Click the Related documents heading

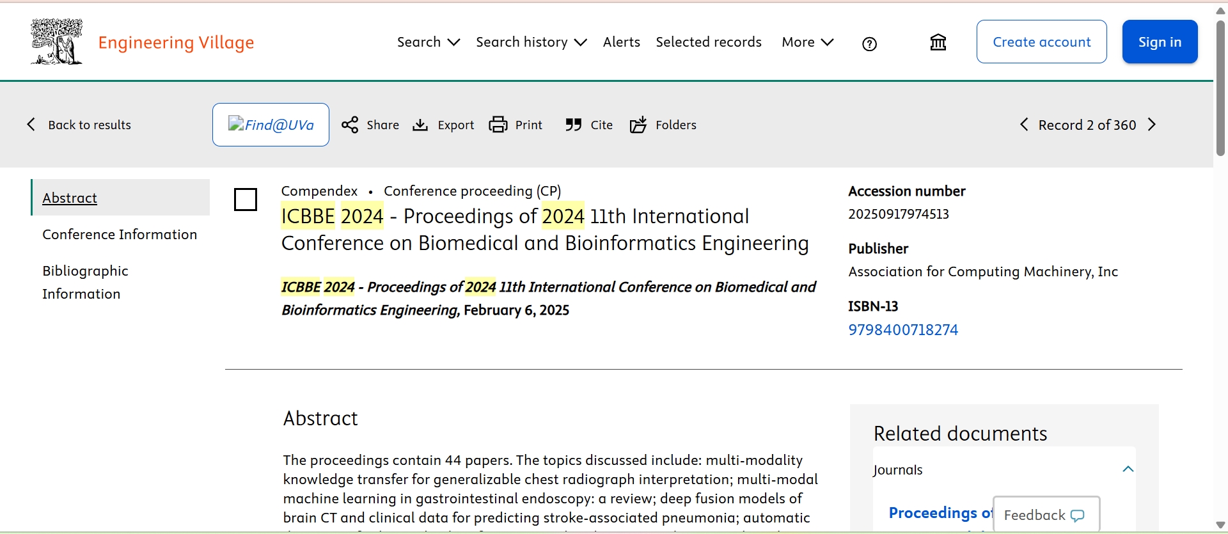click(960, 434)
